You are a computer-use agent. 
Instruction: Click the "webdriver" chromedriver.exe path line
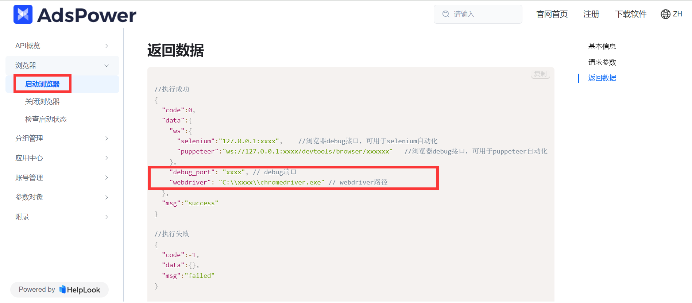(247, 182)
